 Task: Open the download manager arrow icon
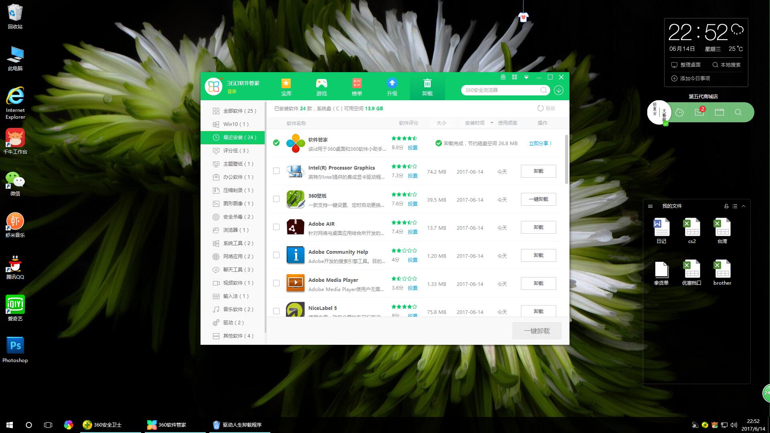[559, 90]
